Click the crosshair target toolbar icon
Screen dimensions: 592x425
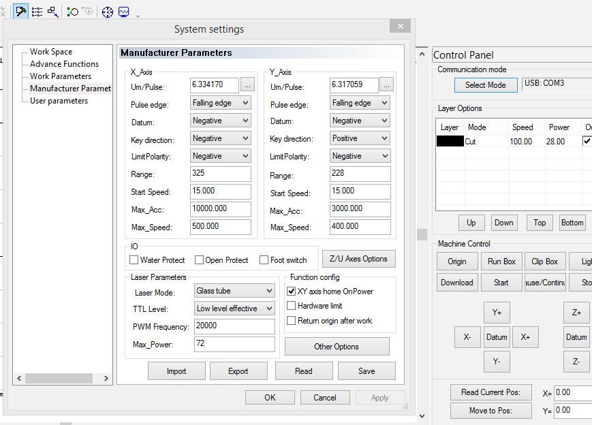coord(107,12)
